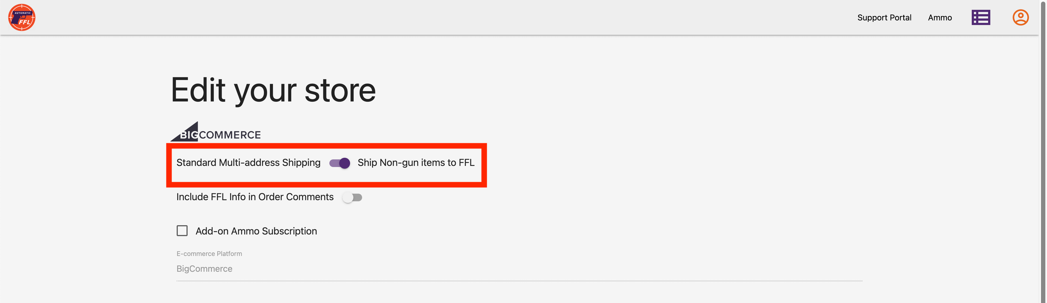Click the BigCommerce logo

216,132
